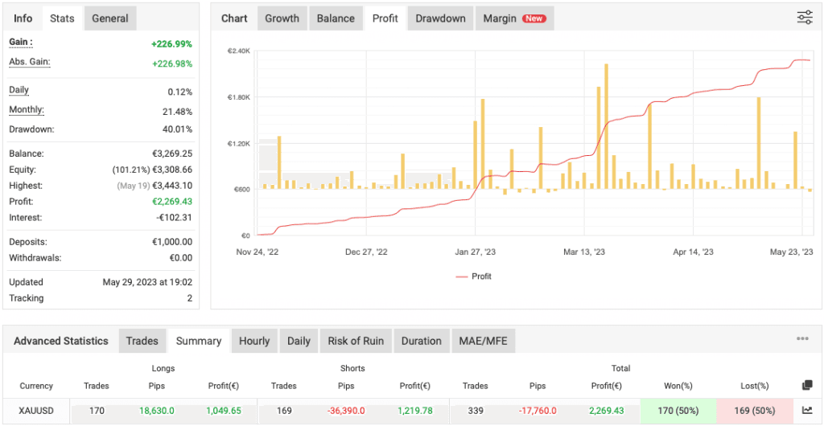Click the chart icon in XAUUSD row

click(x=807, y=411)
